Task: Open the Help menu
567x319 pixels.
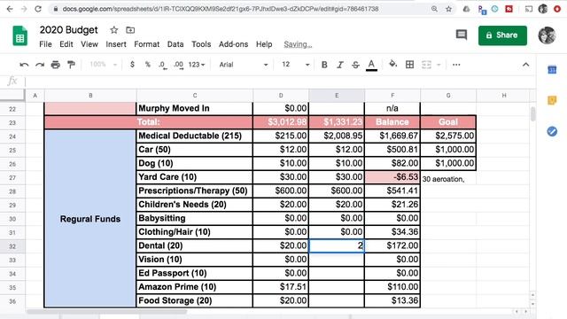Action: [264, 44]
